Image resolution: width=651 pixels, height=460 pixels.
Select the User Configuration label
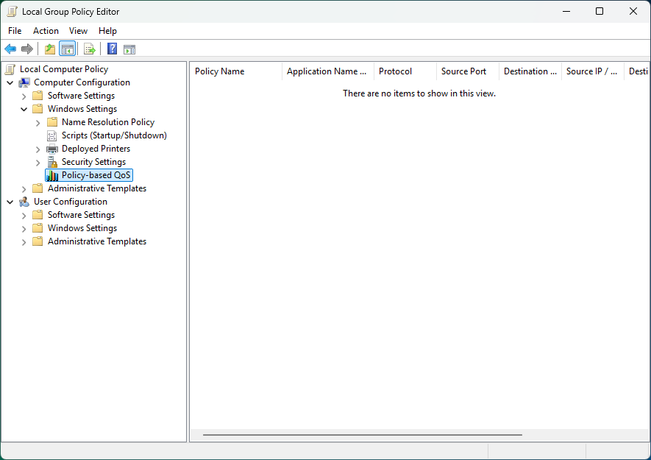[x=71, y=202]
